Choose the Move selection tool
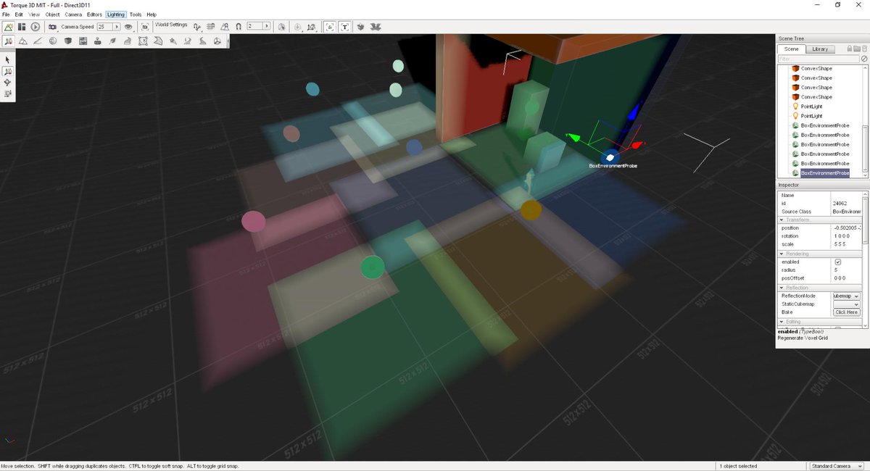870x471 pixels. (8, 72)
